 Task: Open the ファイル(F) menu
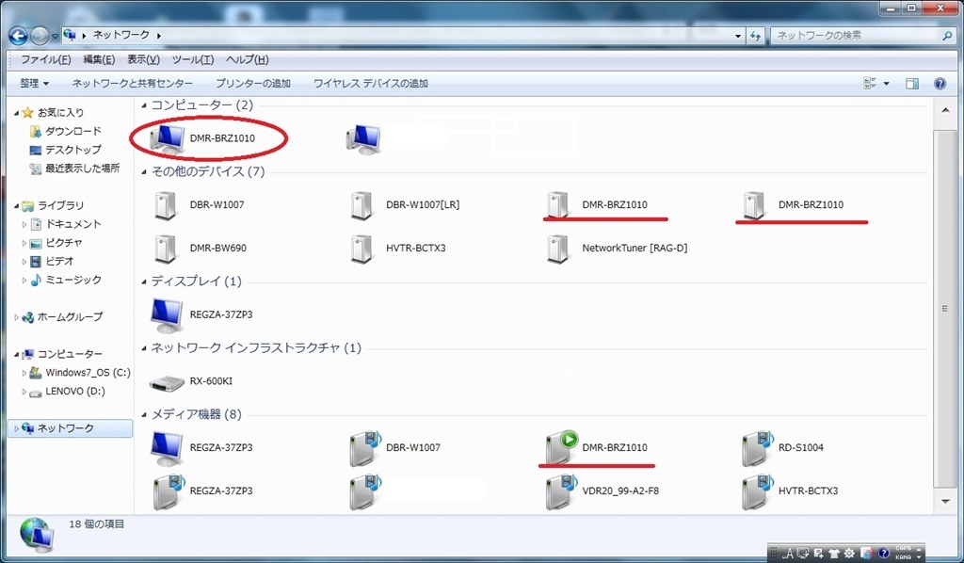pyautogui.click(x=45, y=59)
